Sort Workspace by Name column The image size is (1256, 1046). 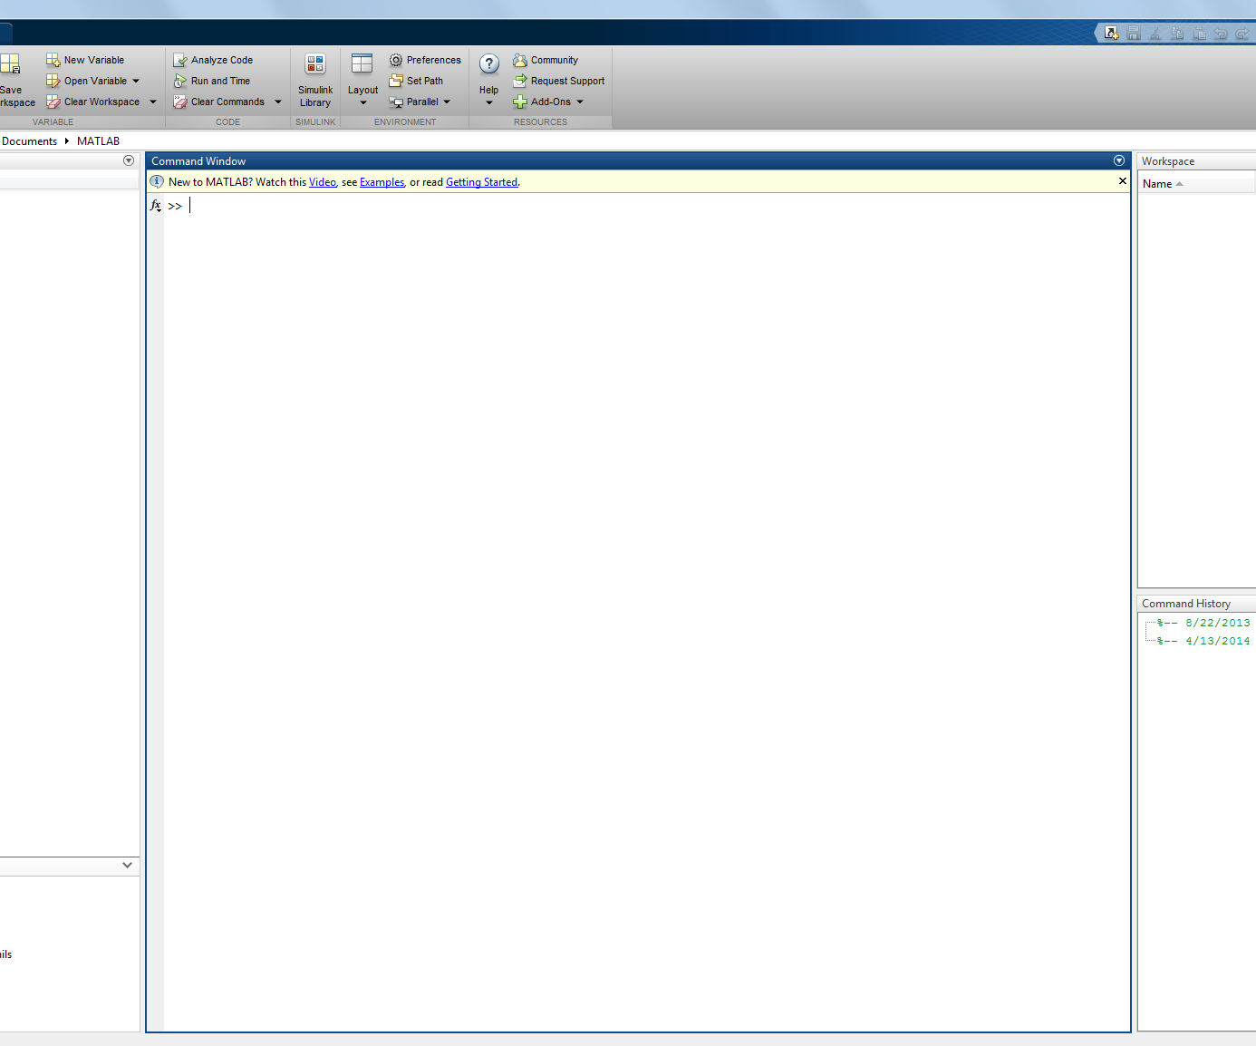[1157, 183]
